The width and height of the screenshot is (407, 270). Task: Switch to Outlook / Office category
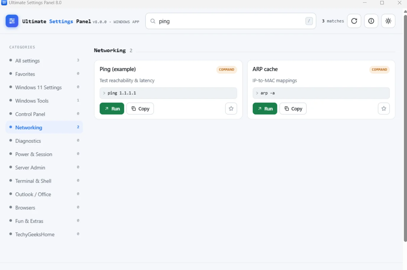(44, 194)
